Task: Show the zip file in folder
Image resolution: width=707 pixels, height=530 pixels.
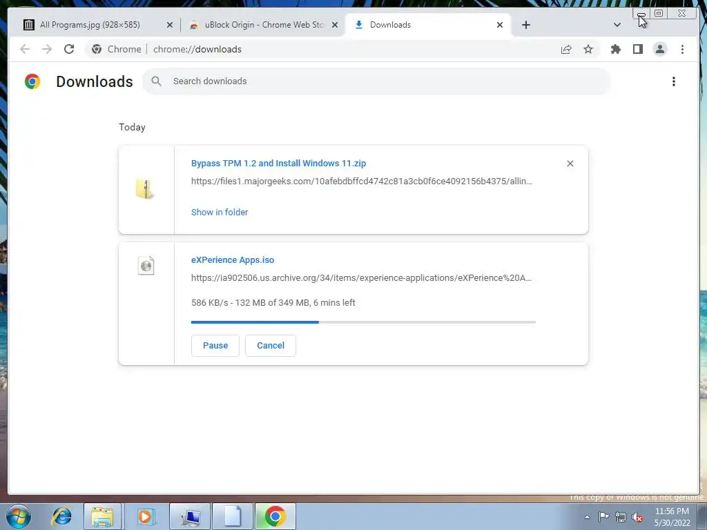Action: [220, 213]
